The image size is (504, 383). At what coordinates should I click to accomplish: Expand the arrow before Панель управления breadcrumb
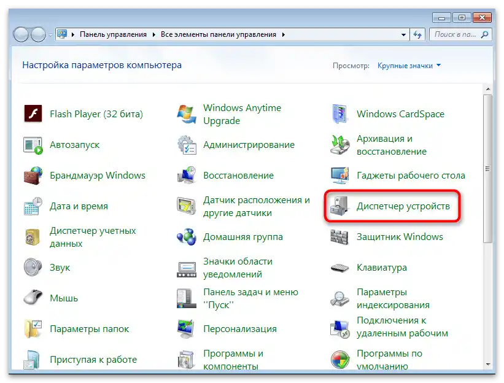click(73, 34)
